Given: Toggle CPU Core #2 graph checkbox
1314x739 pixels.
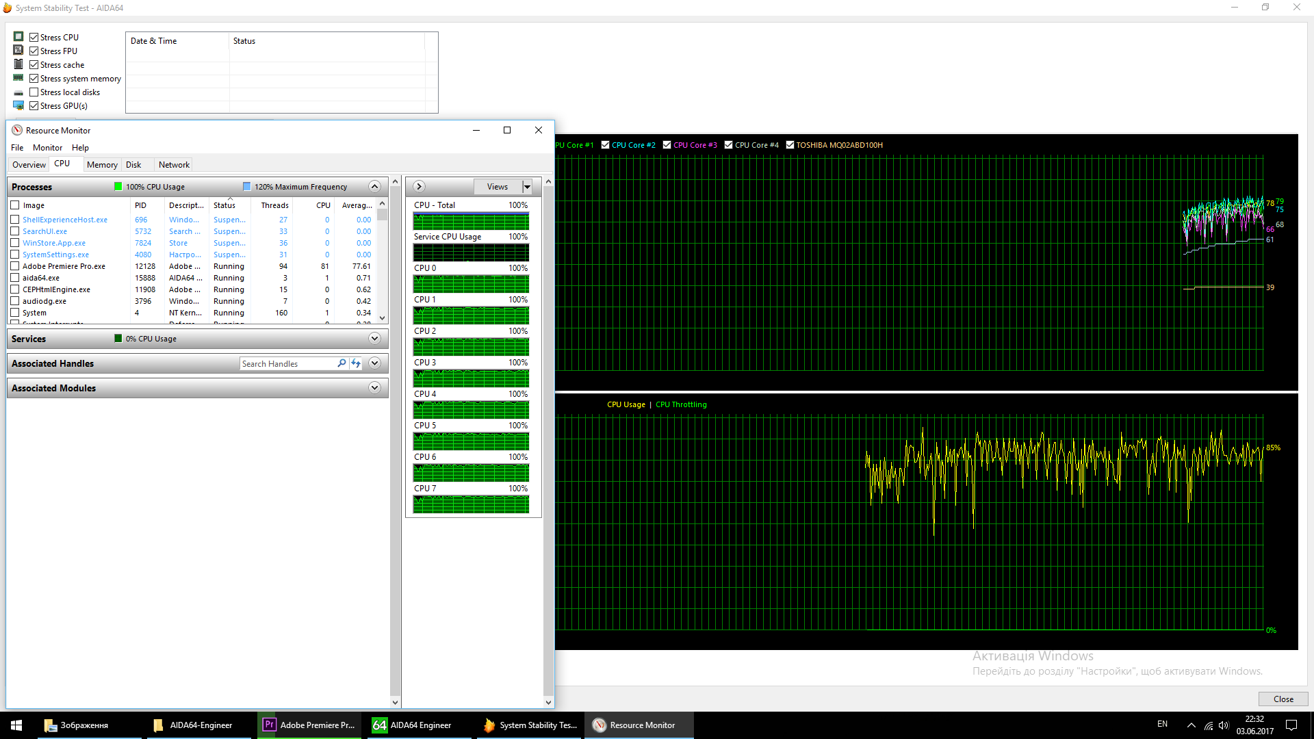Looking at the screenshot, I should (x=605, y=144).
